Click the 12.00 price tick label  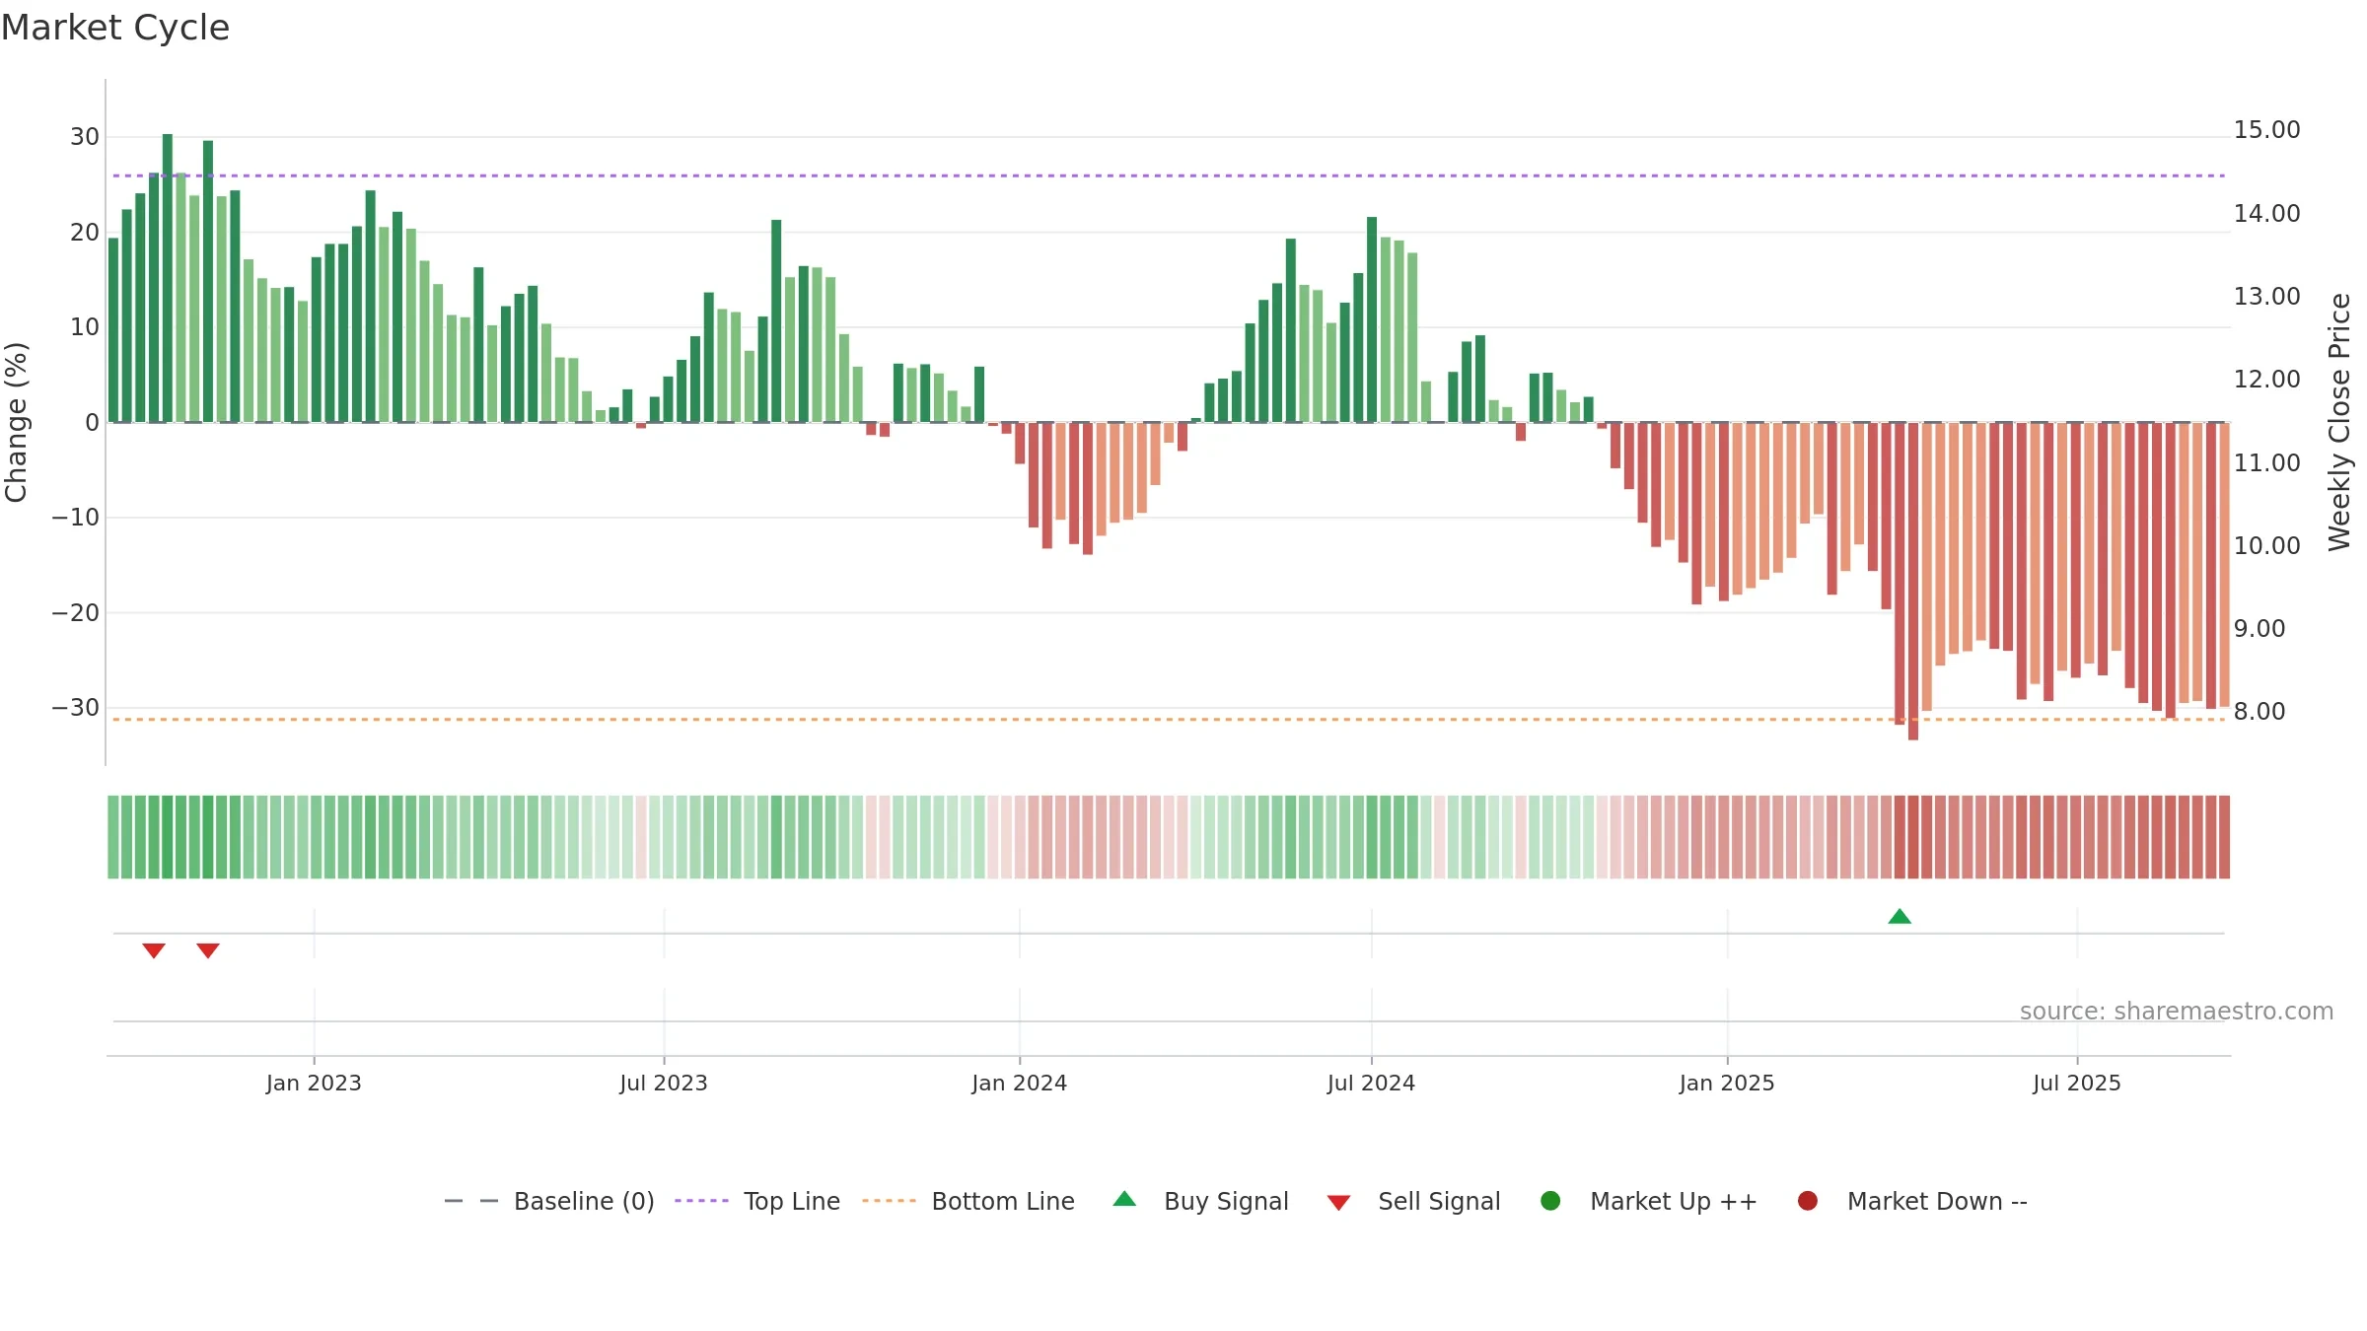pos(2266,379)
